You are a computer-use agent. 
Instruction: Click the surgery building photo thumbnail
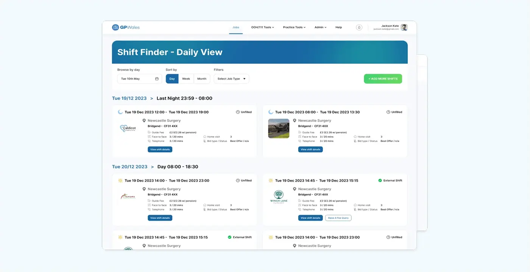[x=279, y=128]
